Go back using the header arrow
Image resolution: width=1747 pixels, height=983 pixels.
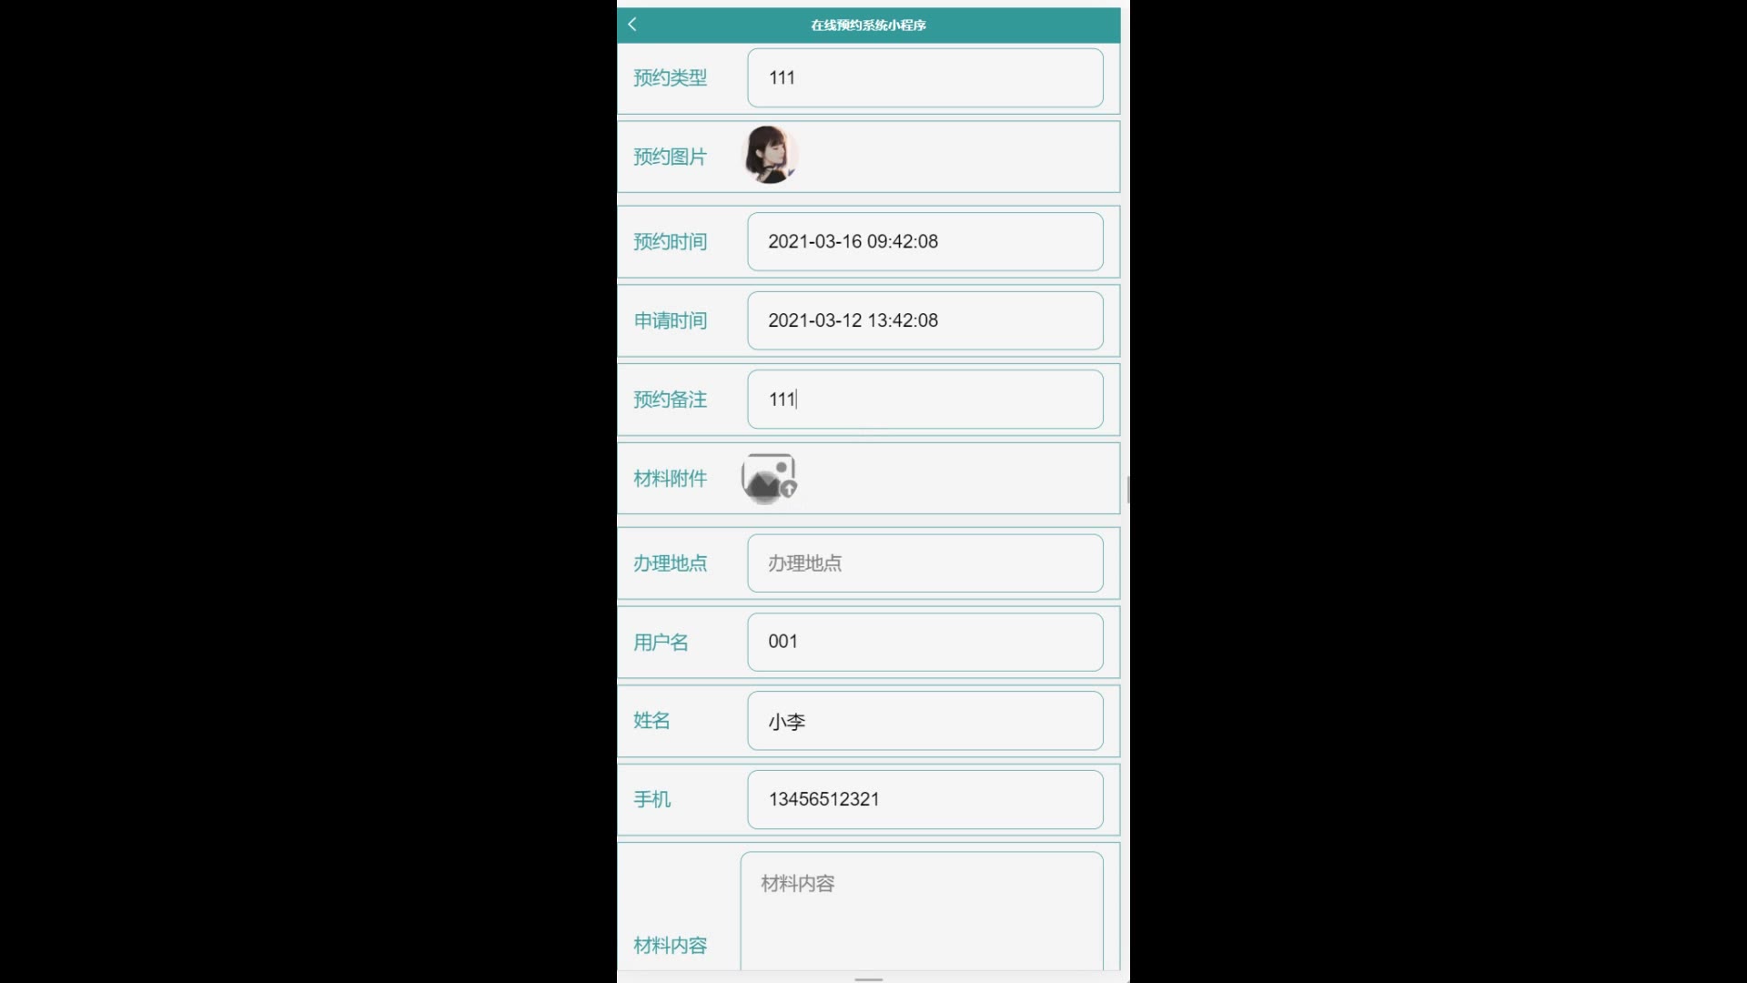(x=632, y=25)
